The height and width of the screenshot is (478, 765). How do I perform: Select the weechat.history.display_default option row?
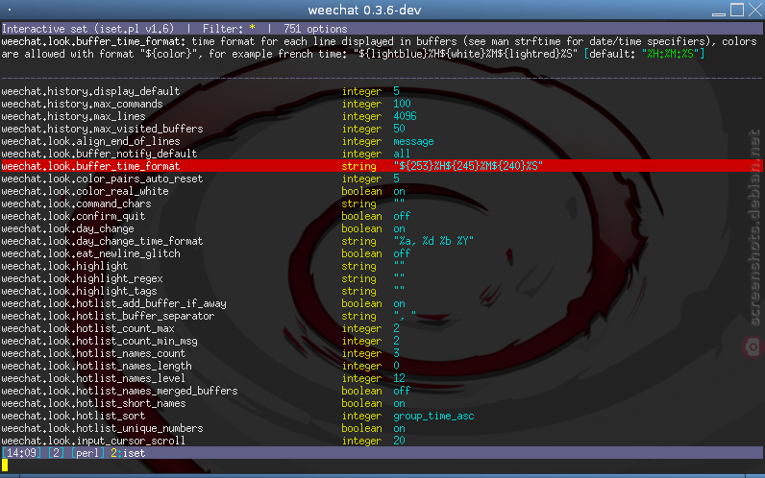click(x=382, y=91)
